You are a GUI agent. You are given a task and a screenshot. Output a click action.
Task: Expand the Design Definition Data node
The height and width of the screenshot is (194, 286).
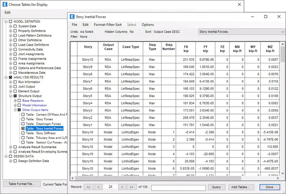coord(10,161)
